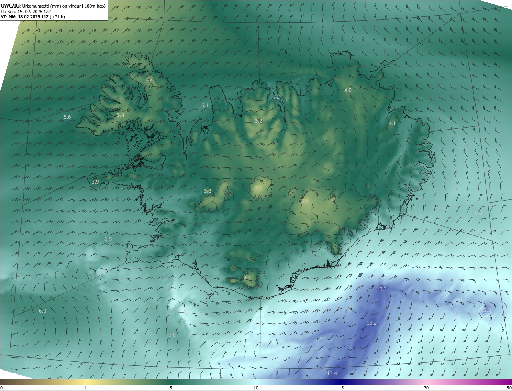The image size is (512, 391).
Task: Click the 2.3 value label on the glacier
Action: tap(258, 188)
